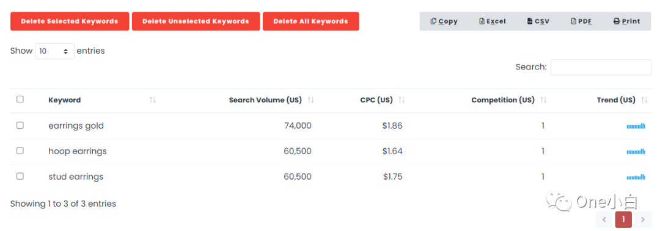Click Delete Selected Keywords button

coord(70,21)
